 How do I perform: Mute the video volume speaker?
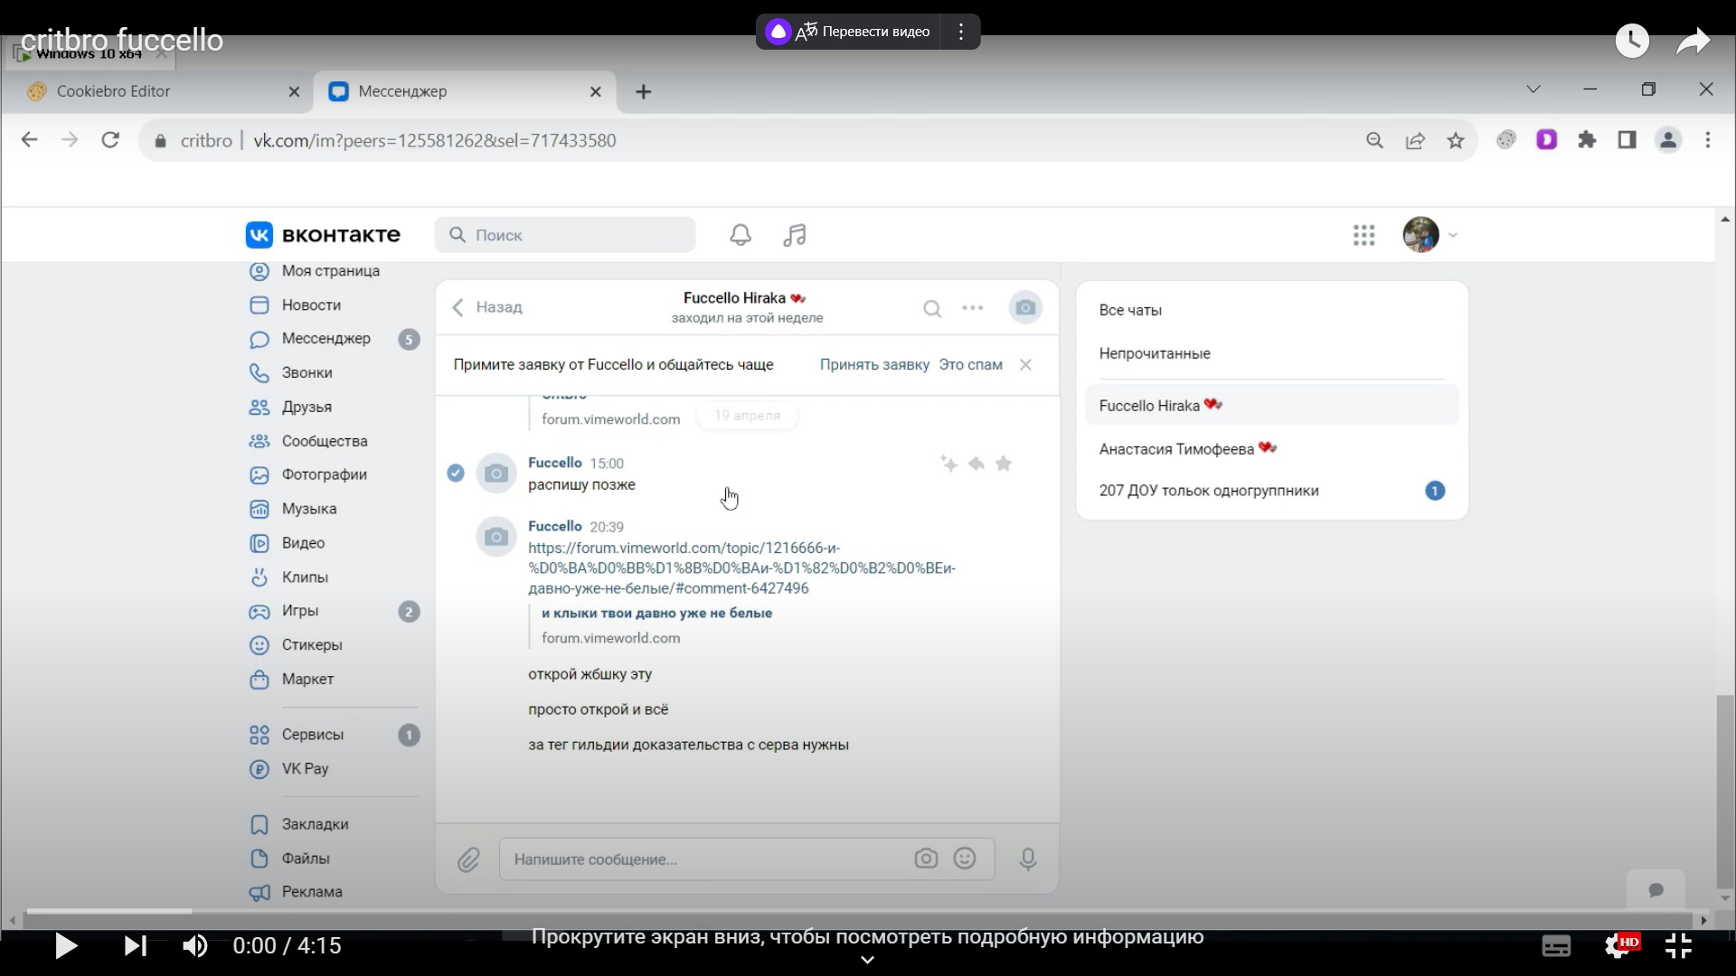(x=195, y=946)
